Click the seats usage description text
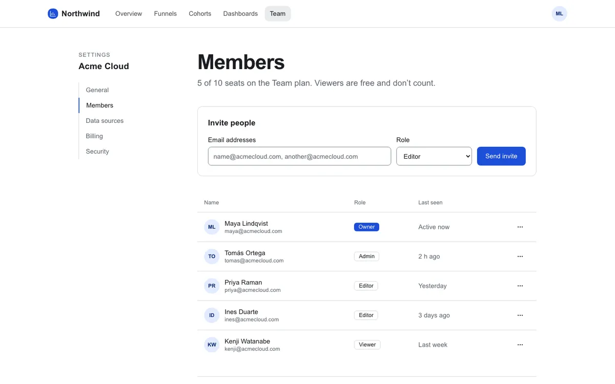The height and width of the screenshot is (384, 615). (316, 83)
